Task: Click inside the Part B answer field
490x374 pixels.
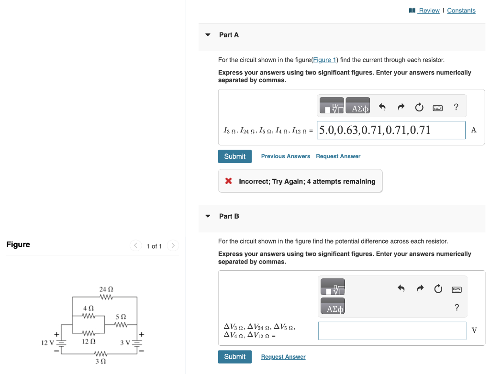Action: tap(392, 330)
